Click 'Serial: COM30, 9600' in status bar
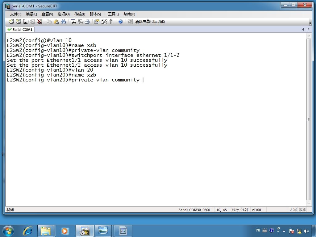 (194, 210)
